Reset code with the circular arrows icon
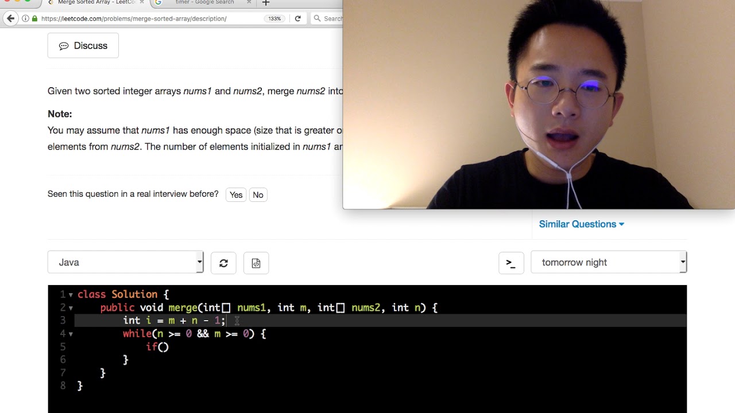 (x=223, y=263)
